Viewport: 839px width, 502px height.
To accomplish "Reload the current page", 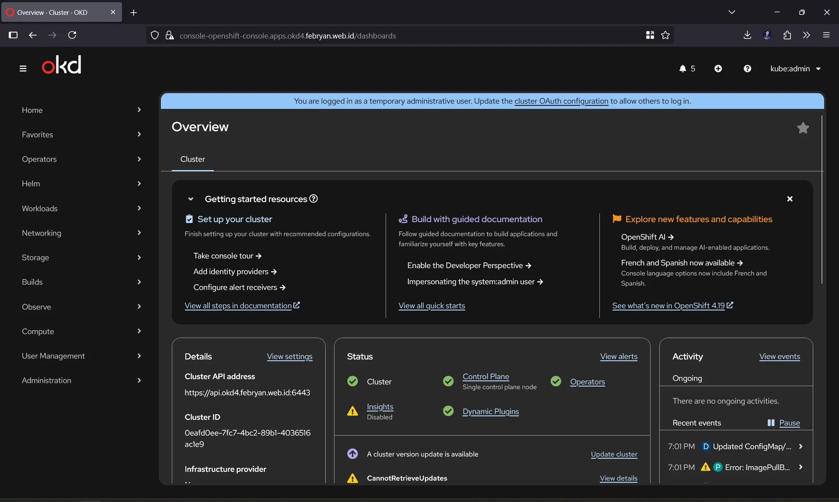I will pyautogui.click(x=73, y=35).
